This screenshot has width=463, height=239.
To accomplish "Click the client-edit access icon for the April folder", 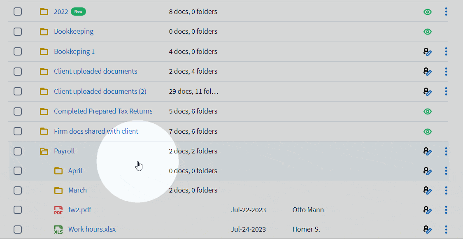I will tap(428, 171).
